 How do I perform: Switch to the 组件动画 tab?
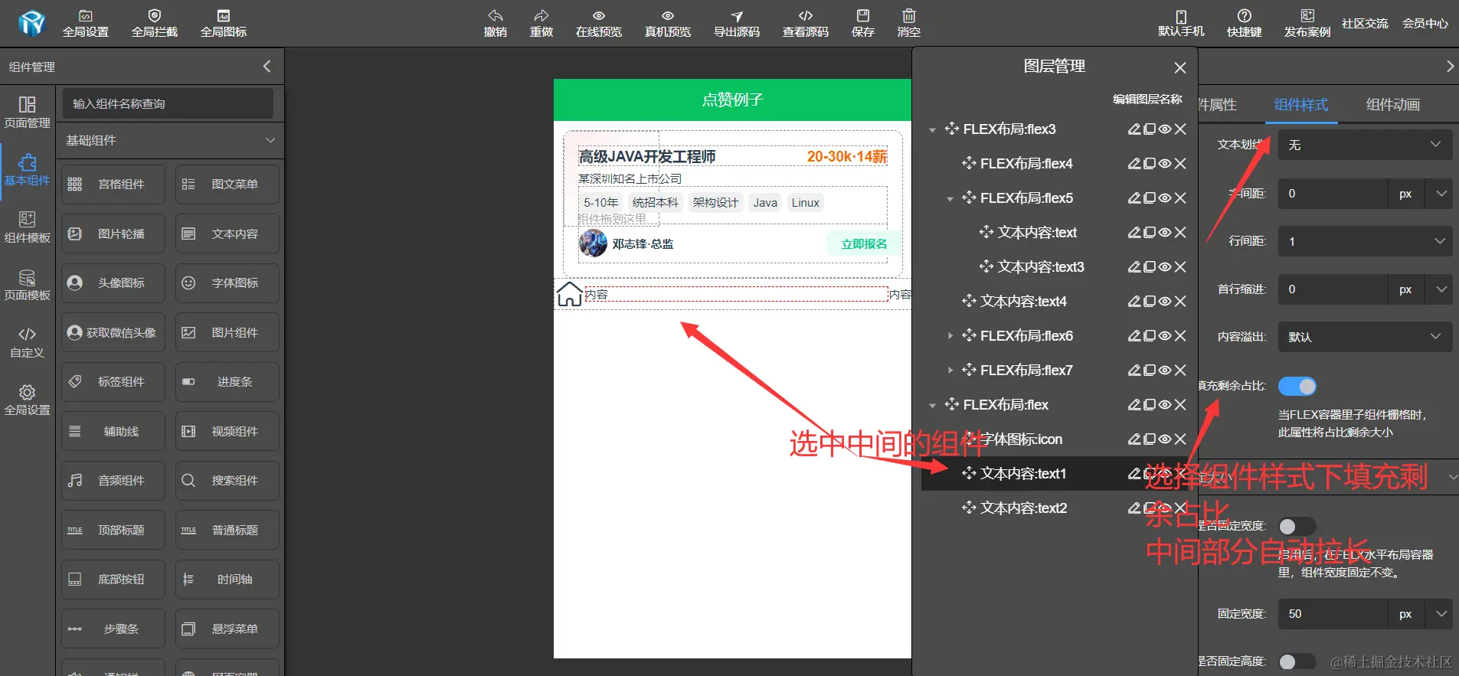[x=1393, y=105]
